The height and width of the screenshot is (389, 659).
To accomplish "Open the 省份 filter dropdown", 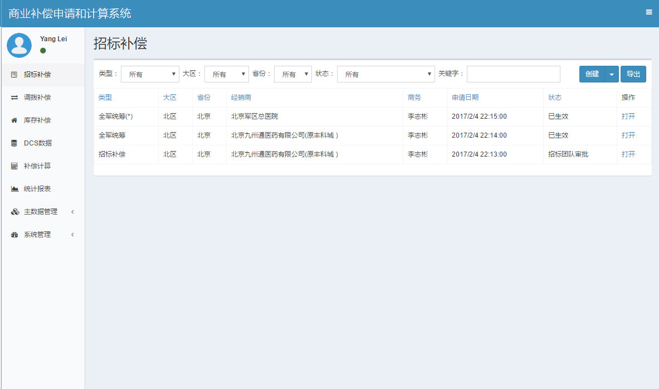I will coord(292,74).
